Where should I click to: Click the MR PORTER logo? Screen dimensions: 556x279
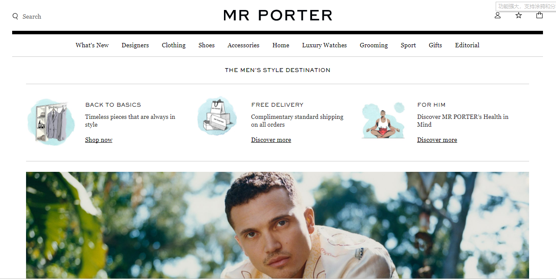click(278, 16)
